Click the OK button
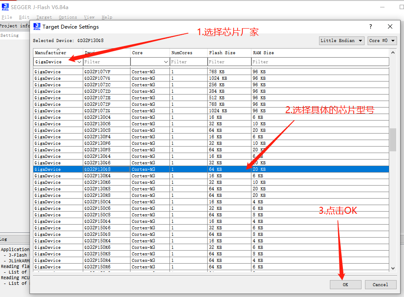Viewport: 404px width, 297px height. click(345, 284)
